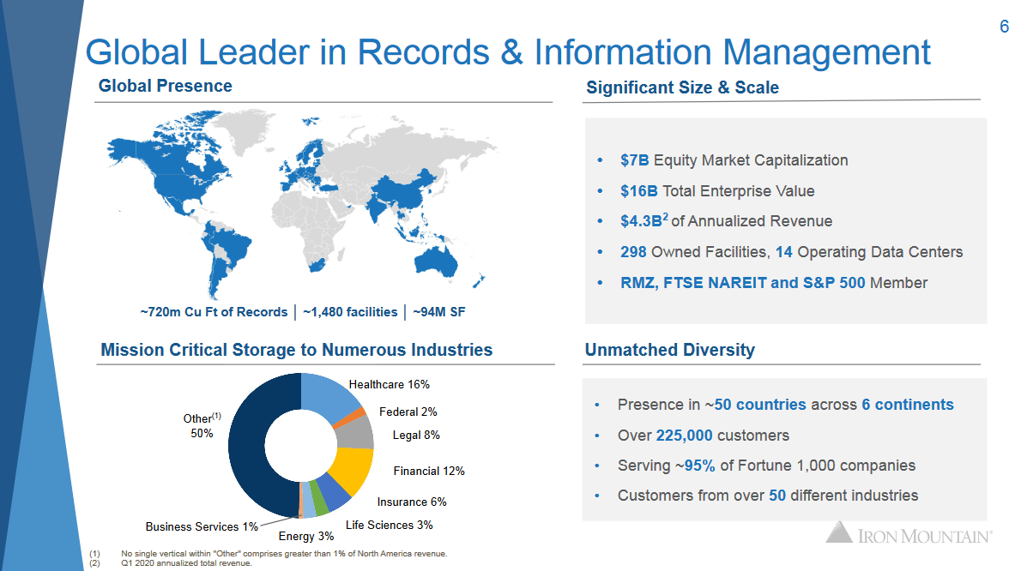Screen dimensions: 1021x571
Task: Click the "Mission Critical Storage to Numerous Industries" heading
Action: click(x=296, y=350)
